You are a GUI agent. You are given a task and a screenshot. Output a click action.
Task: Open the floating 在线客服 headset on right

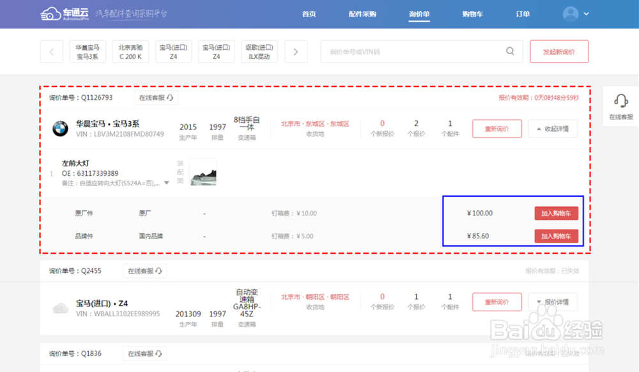coord(621,106)
